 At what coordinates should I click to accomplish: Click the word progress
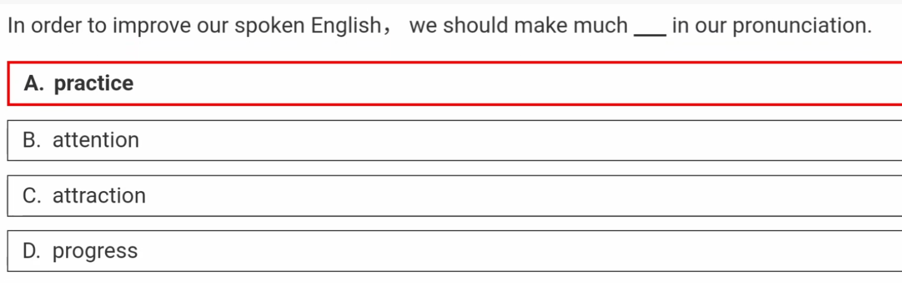95,252
